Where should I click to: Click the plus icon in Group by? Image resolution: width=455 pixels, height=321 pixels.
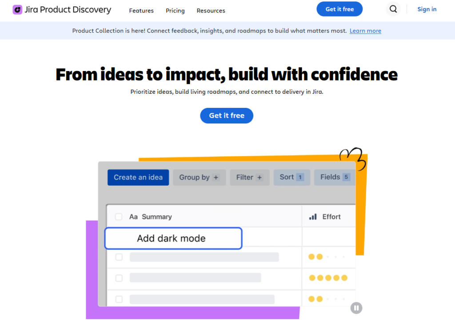coord(216,178)
